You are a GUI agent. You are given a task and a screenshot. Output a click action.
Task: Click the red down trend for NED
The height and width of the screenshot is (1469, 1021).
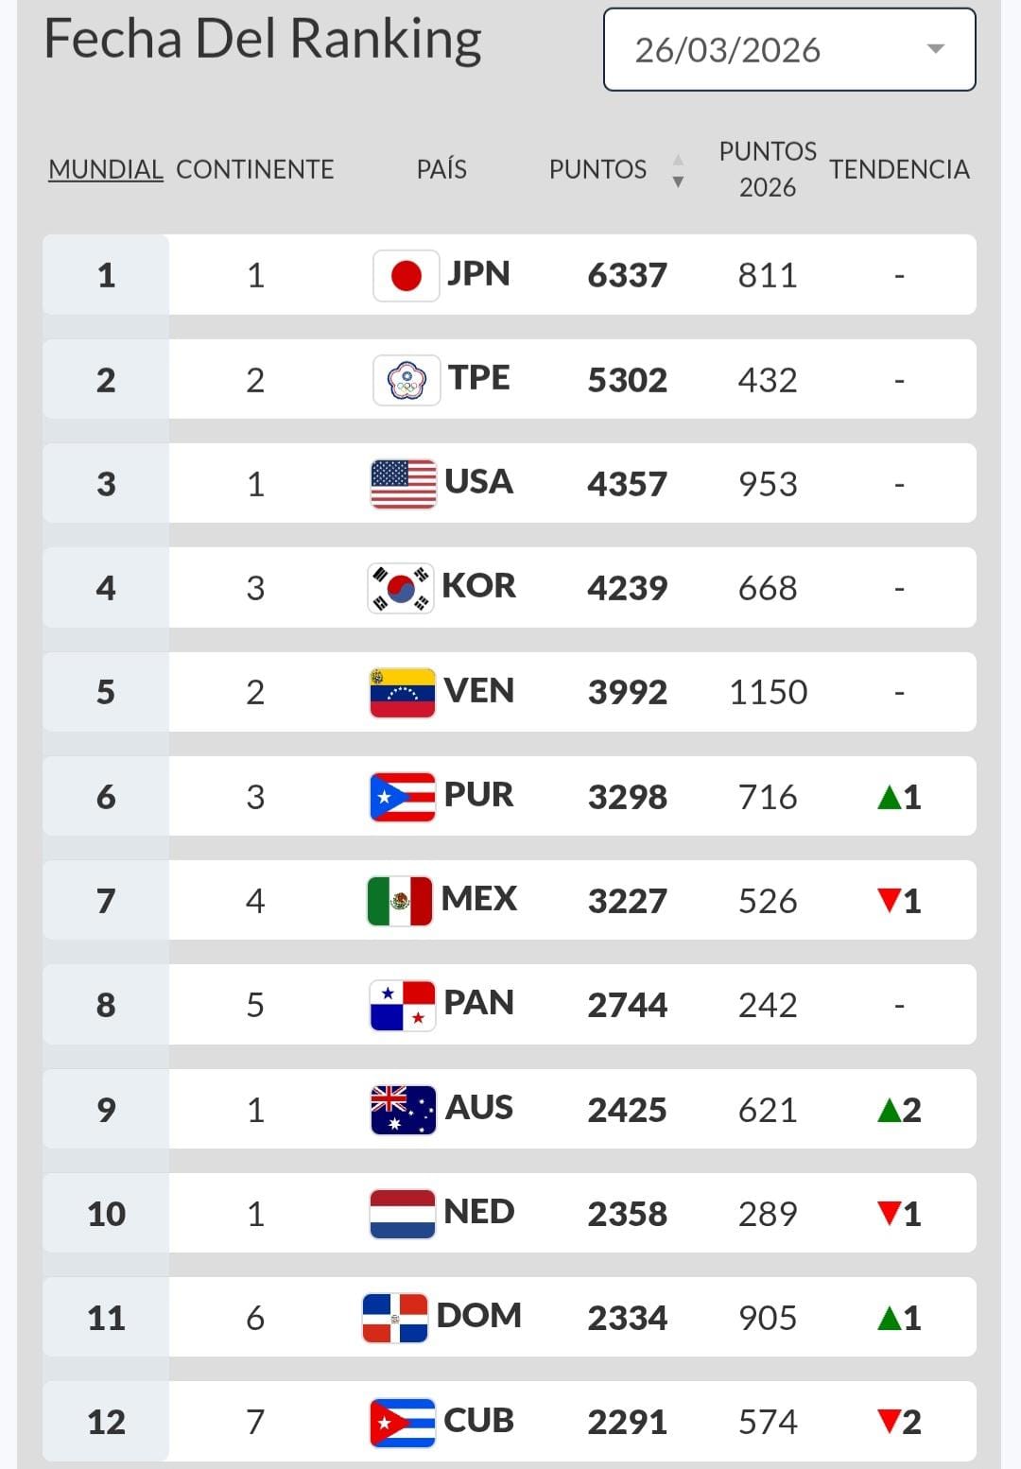pyautogui.click(x=899, y=1213)
